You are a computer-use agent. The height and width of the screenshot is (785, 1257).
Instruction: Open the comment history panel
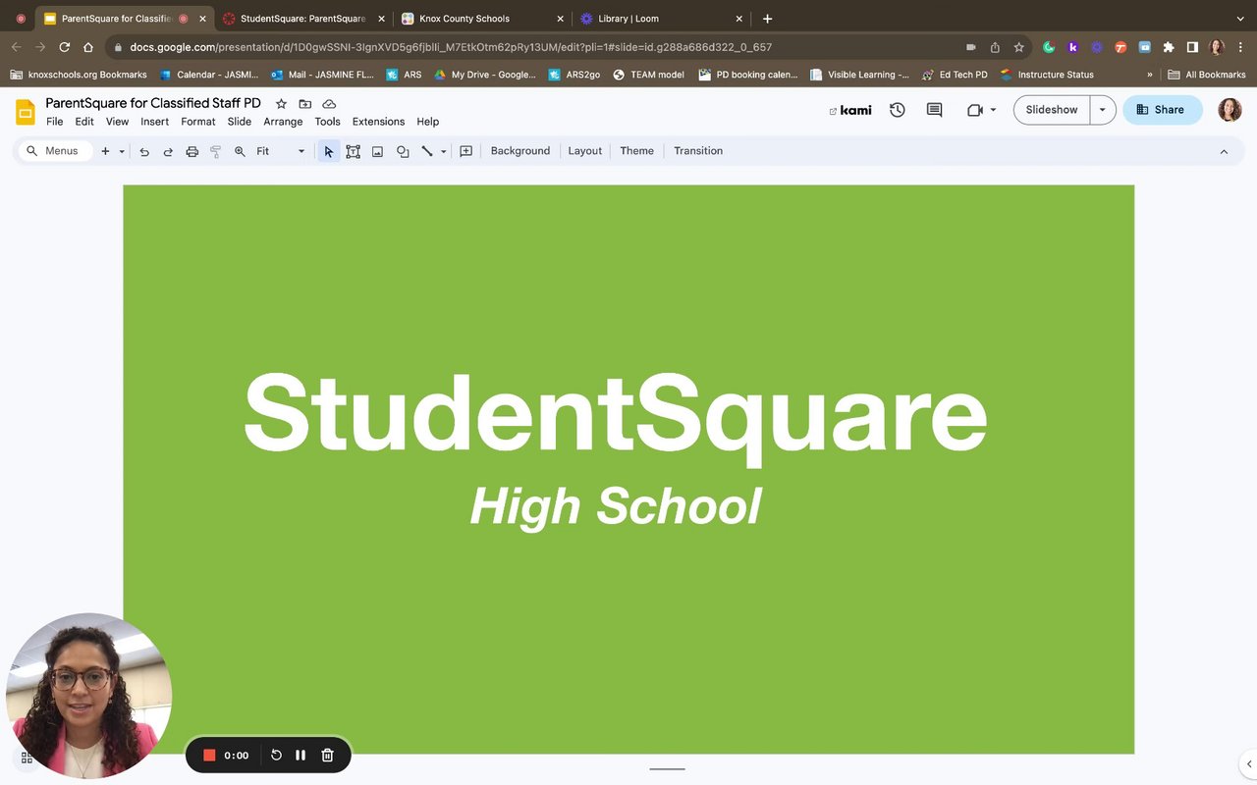(935, 110)
